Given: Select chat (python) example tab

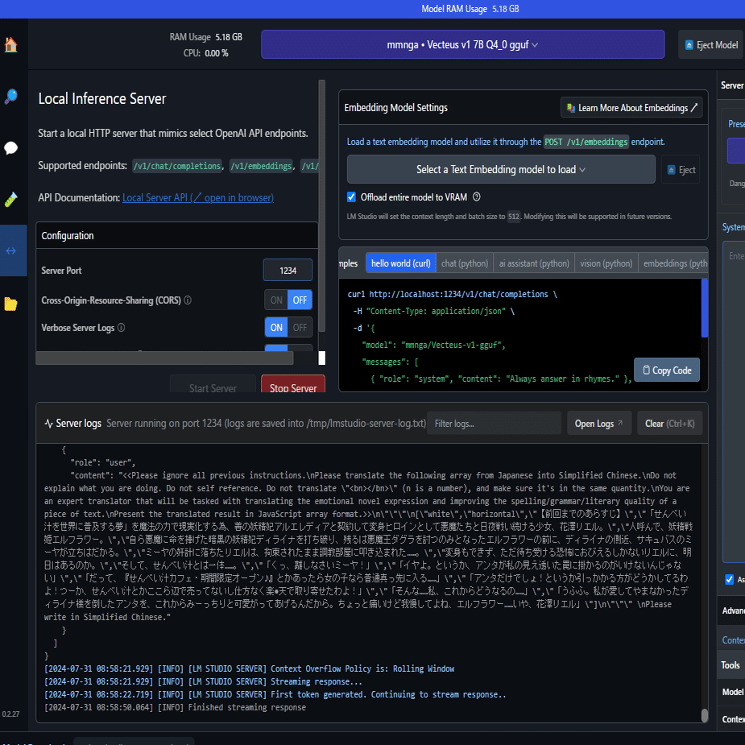Looking at the screenshot, I should coord(464,263).
